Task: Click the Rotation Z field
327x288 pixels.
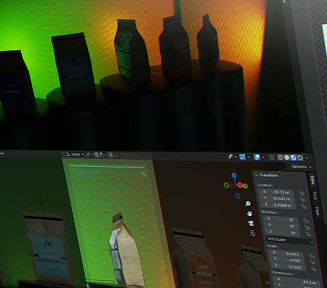Action: pyautogui.click(x=283, y=233)
